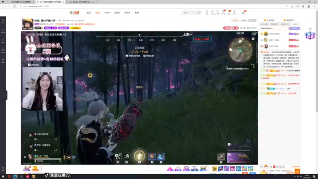The height and width of the screenshot is (179, 318).
Task: Click the second icon in left sidebar
Action: pos(3,31)
